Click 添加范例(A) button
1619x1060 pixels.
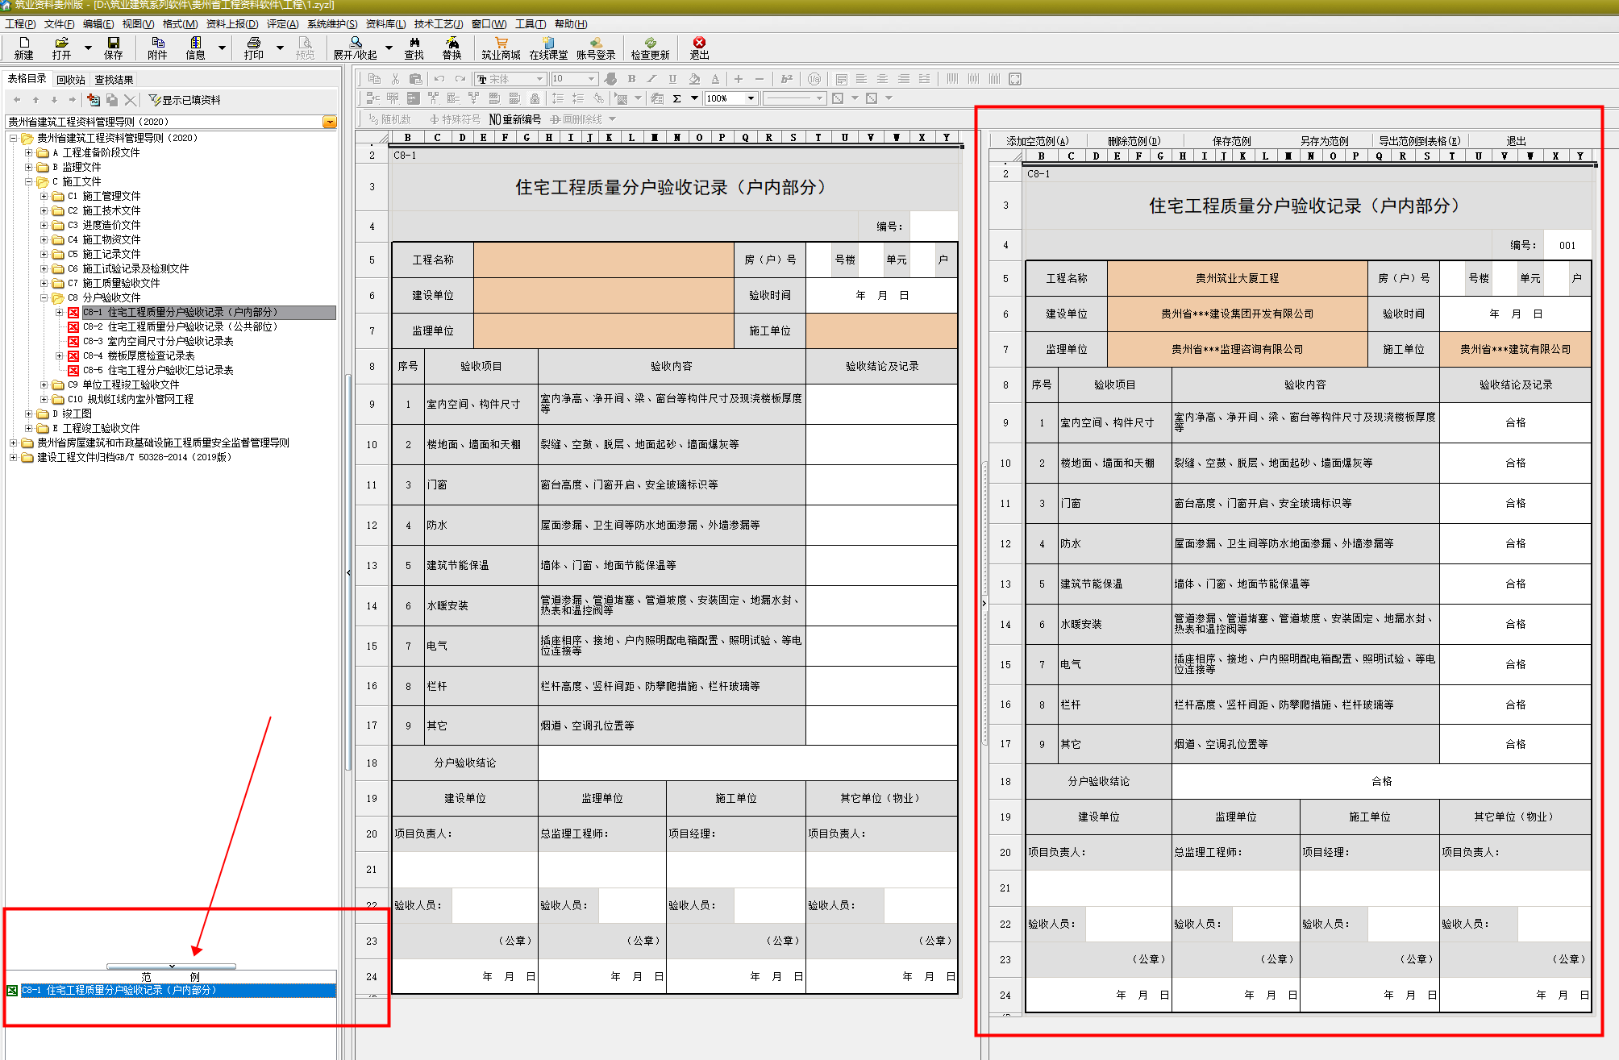coord(1037,141)
